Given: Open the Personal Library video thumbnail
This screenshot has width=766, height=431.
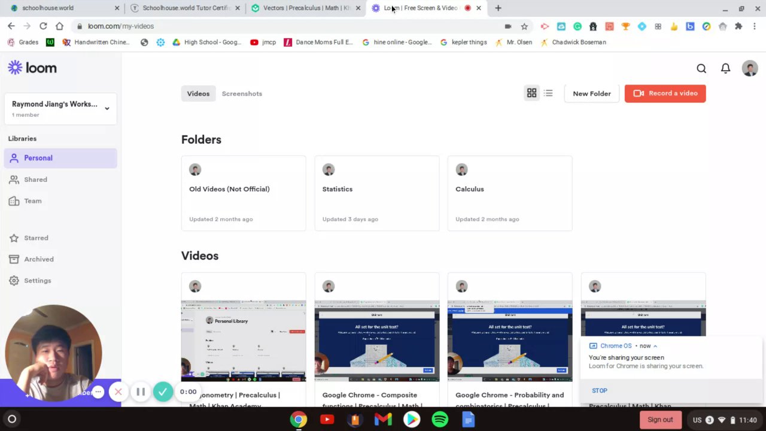Looking at the screenshot, I should 244,341.
